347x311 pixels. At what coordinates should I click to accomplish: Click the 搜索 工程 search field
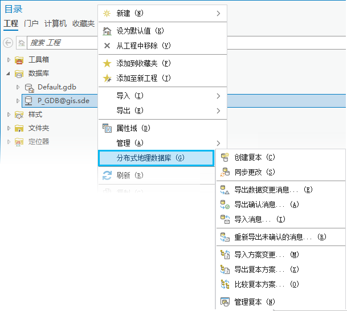(60, 43)
